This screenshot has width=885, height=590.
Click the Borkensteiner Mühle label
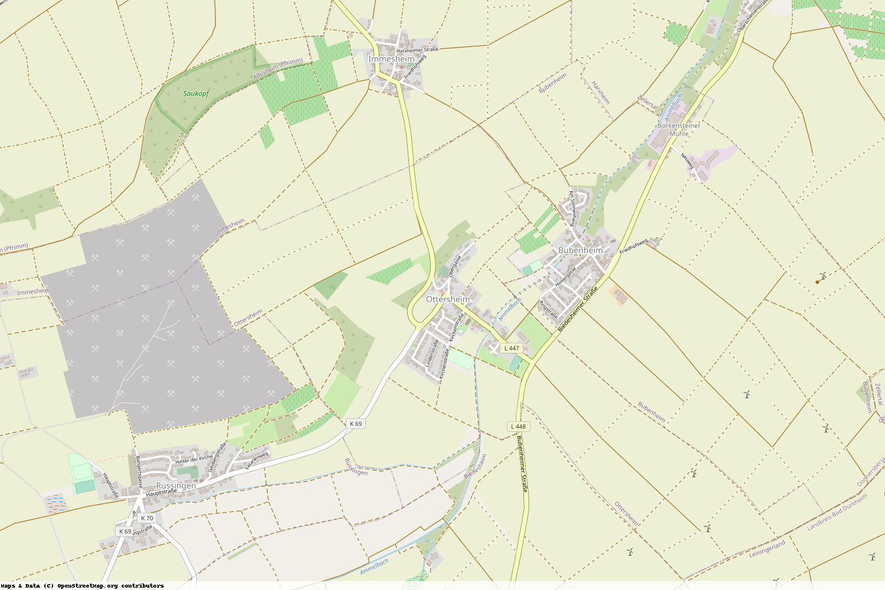(x=679, y=130)
